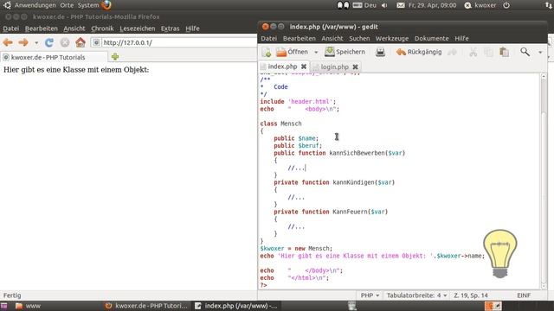The width and height of the screenshot is (554, 311).
Task: Close the index.php tab
Action: pyautogui.click(x=304, y=67)
